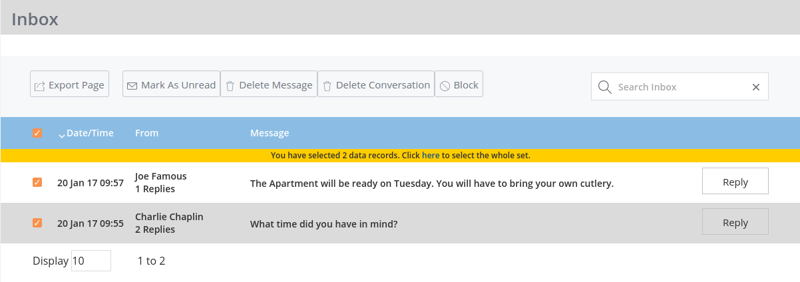The image size is (800, 282).
Task: Focus the Search Inbox field
Action: click(x=679, y=87)
